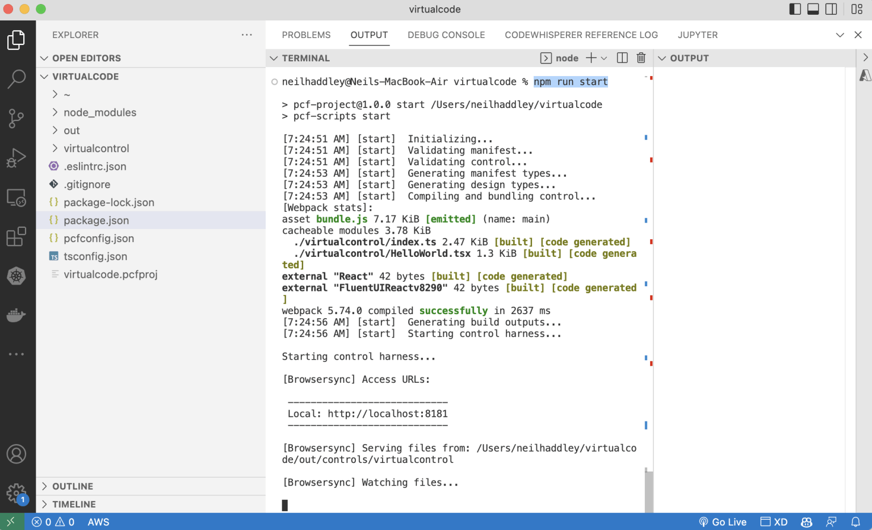Open the Source Control view

point(16,118)
